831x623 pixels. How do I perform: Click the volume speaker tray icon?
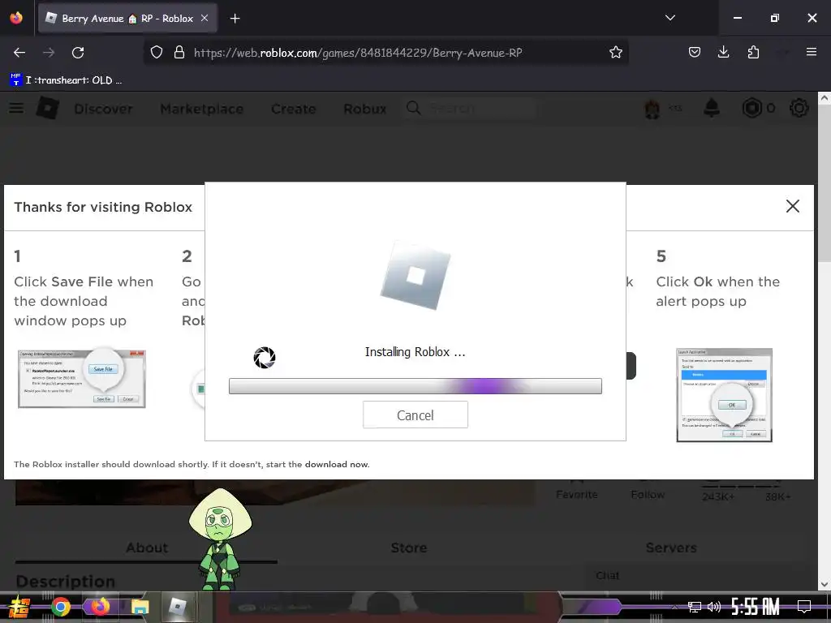pos(714,607)
